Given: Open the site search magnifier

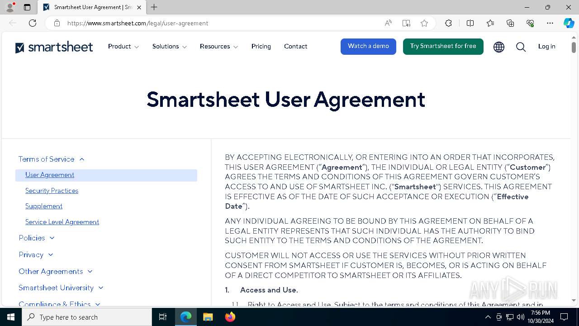Looking at the screenshot, I should coord(521,47).
